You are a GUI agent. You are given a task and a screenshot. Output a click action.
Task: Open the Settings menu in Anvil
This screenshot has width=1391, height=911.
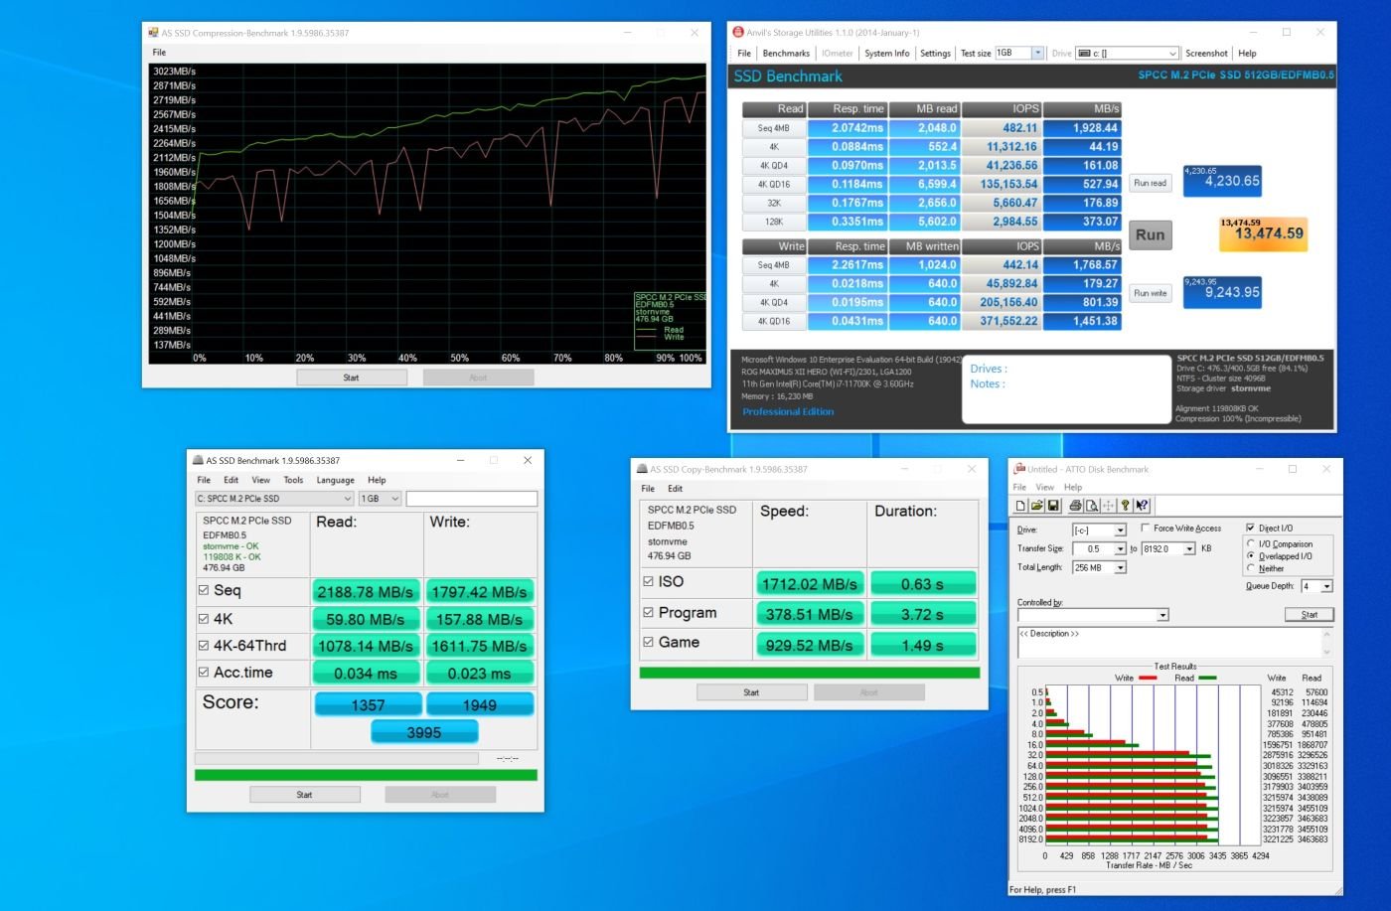[935, 54]
